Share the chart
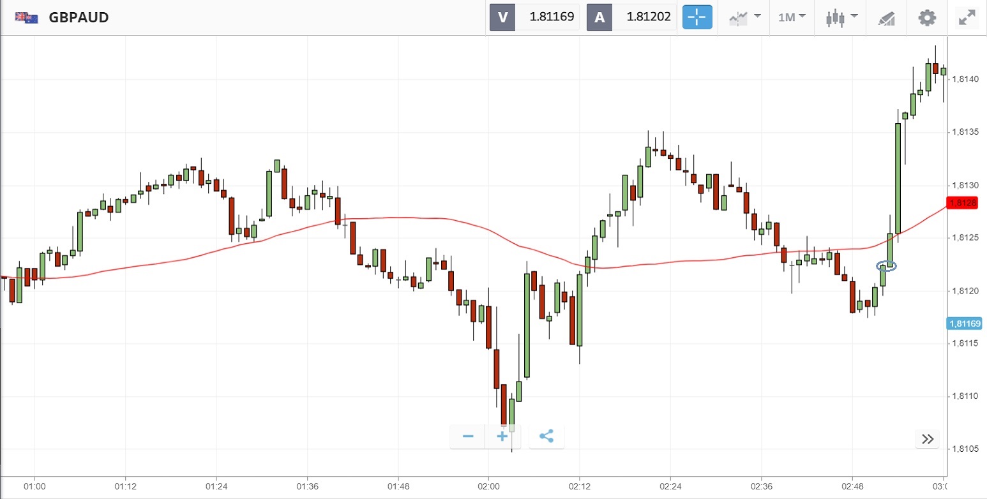987x499 pixels. click(546, 436)
